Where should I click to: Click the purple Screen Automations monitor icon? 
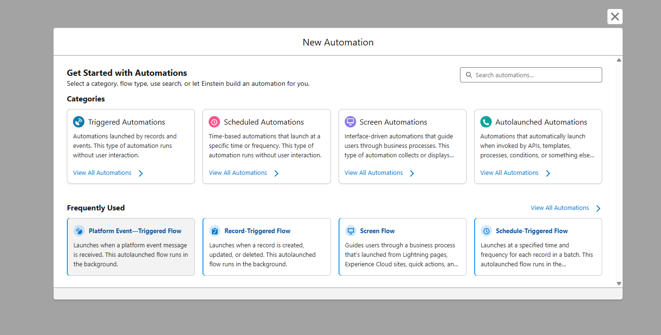click(350, 122)
